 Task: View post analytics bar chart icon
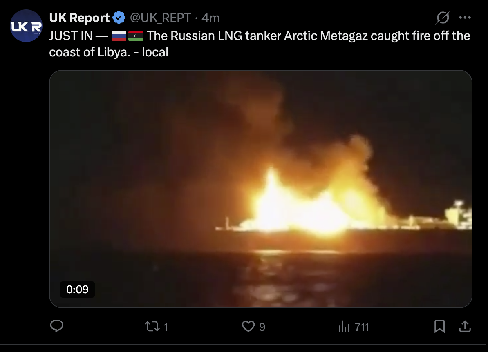[344, 327]
